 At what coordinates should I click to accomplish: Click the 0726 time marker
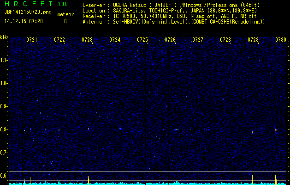tap(170, 40)
